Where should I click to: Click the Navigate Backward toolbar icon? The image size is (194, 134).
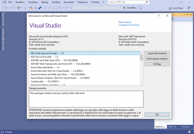pos(6,8)
